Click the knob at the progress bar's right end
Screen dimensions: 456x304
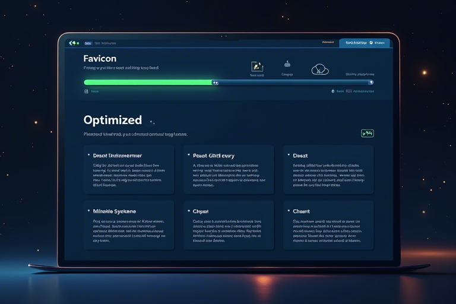[x=371, y=83]
